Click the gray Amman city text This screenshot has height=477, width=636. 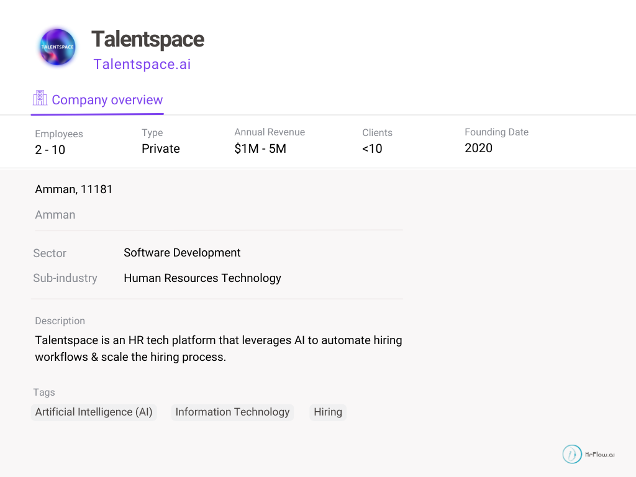pos(55,214)
